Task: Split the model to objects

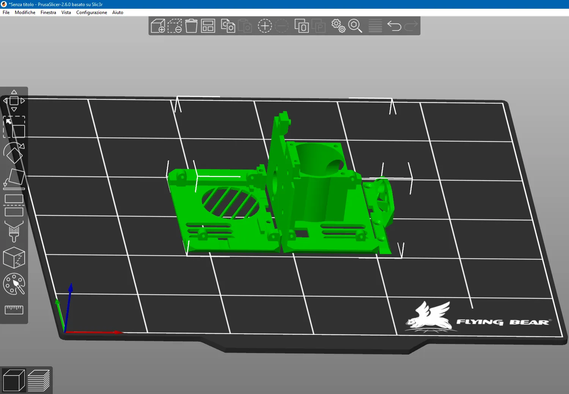Action: tap(302, 26)
